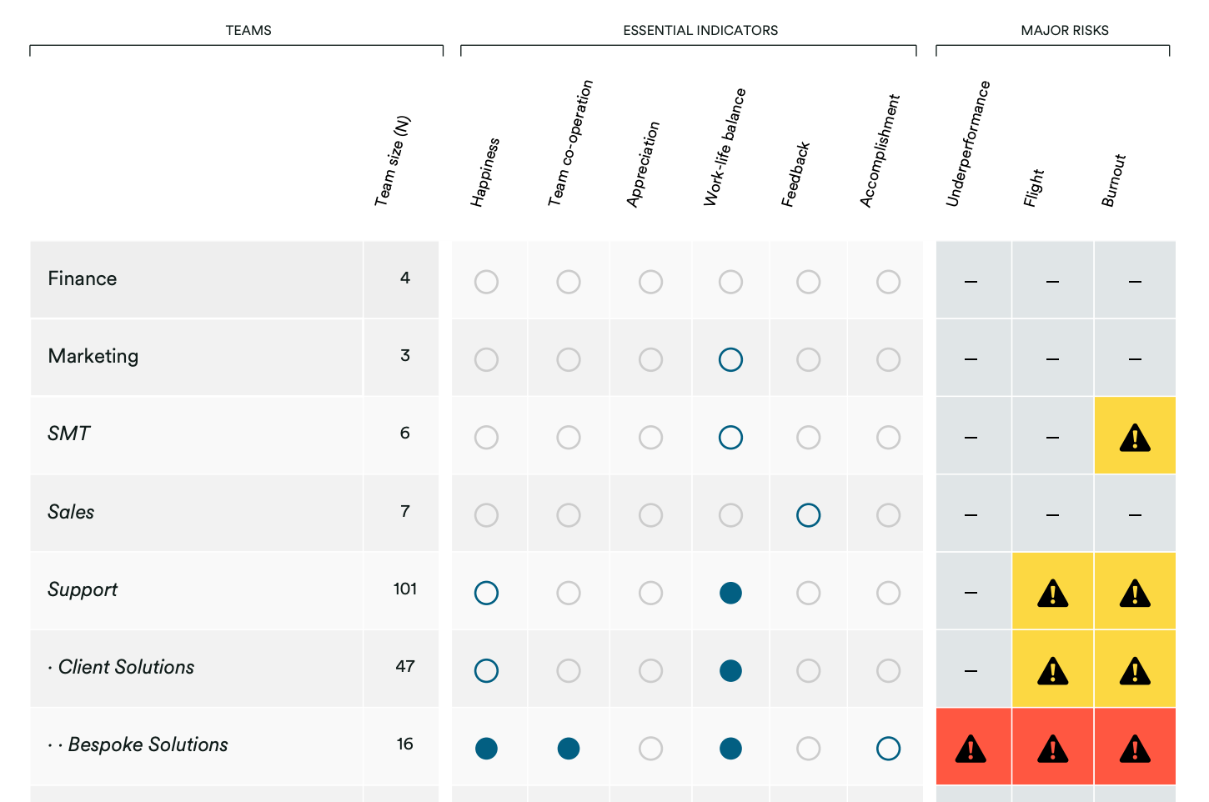The image size is (1209, 802).
Task: Click Support Burnout warning icon
Action: 1135,594
